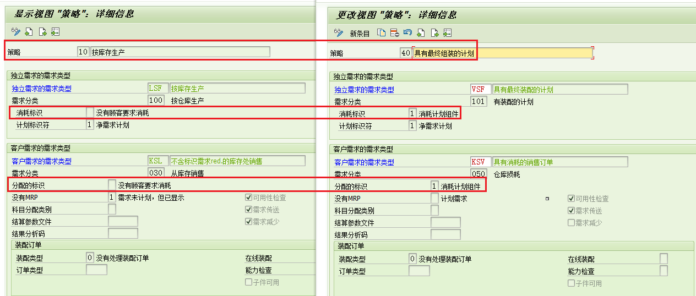The height and width of the screenshot is (296, 696).
Task: Click the 结算参数文件 field in right window
Action: [x=445, y=222]
